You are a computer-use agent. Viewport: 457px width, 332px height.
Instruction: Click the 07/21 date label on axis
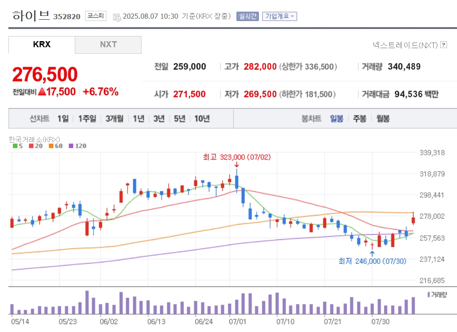[x=333, y=322]
